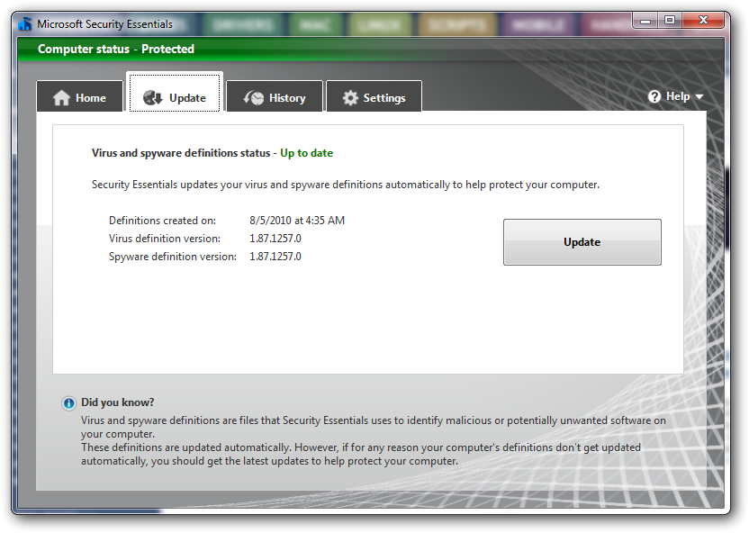Switch to the Settings tab
749x533 pixels.
coord(373,96)
